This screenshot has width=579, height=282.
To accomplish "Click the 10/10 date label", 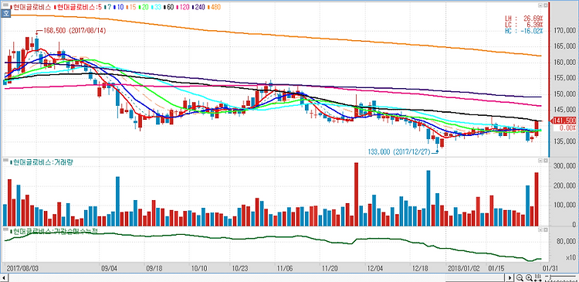I will pos(200,267).
